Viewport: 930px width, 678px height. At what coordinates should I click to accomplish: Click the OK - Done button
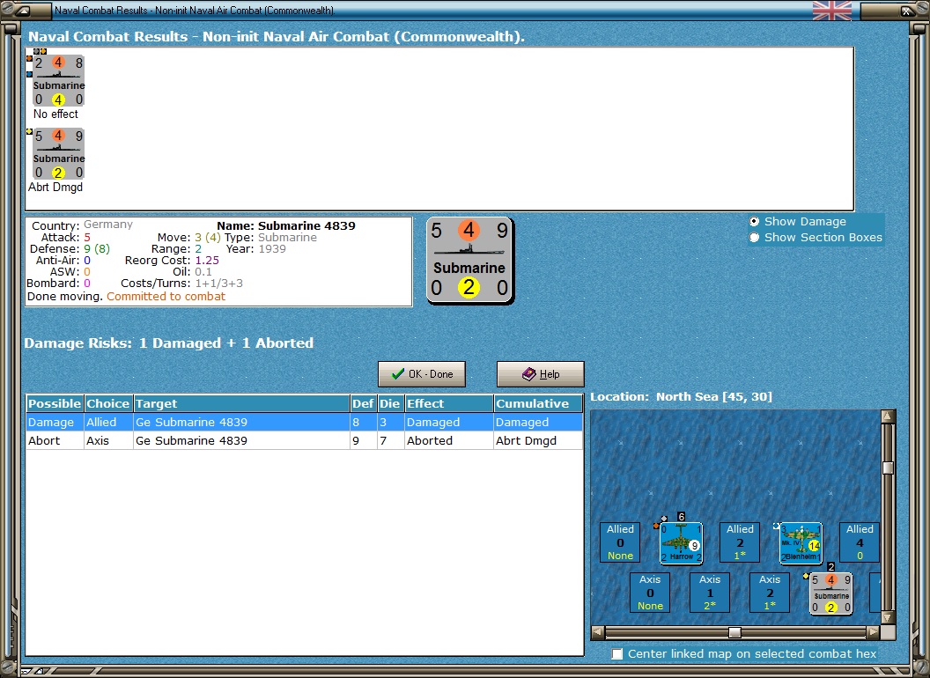tap(422, 374)
